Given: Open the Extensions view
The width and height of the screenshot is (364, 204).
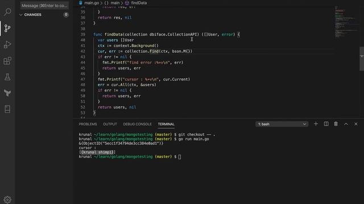Looking at the screenshot, I should pyautogui.click(x=7, y=61).
